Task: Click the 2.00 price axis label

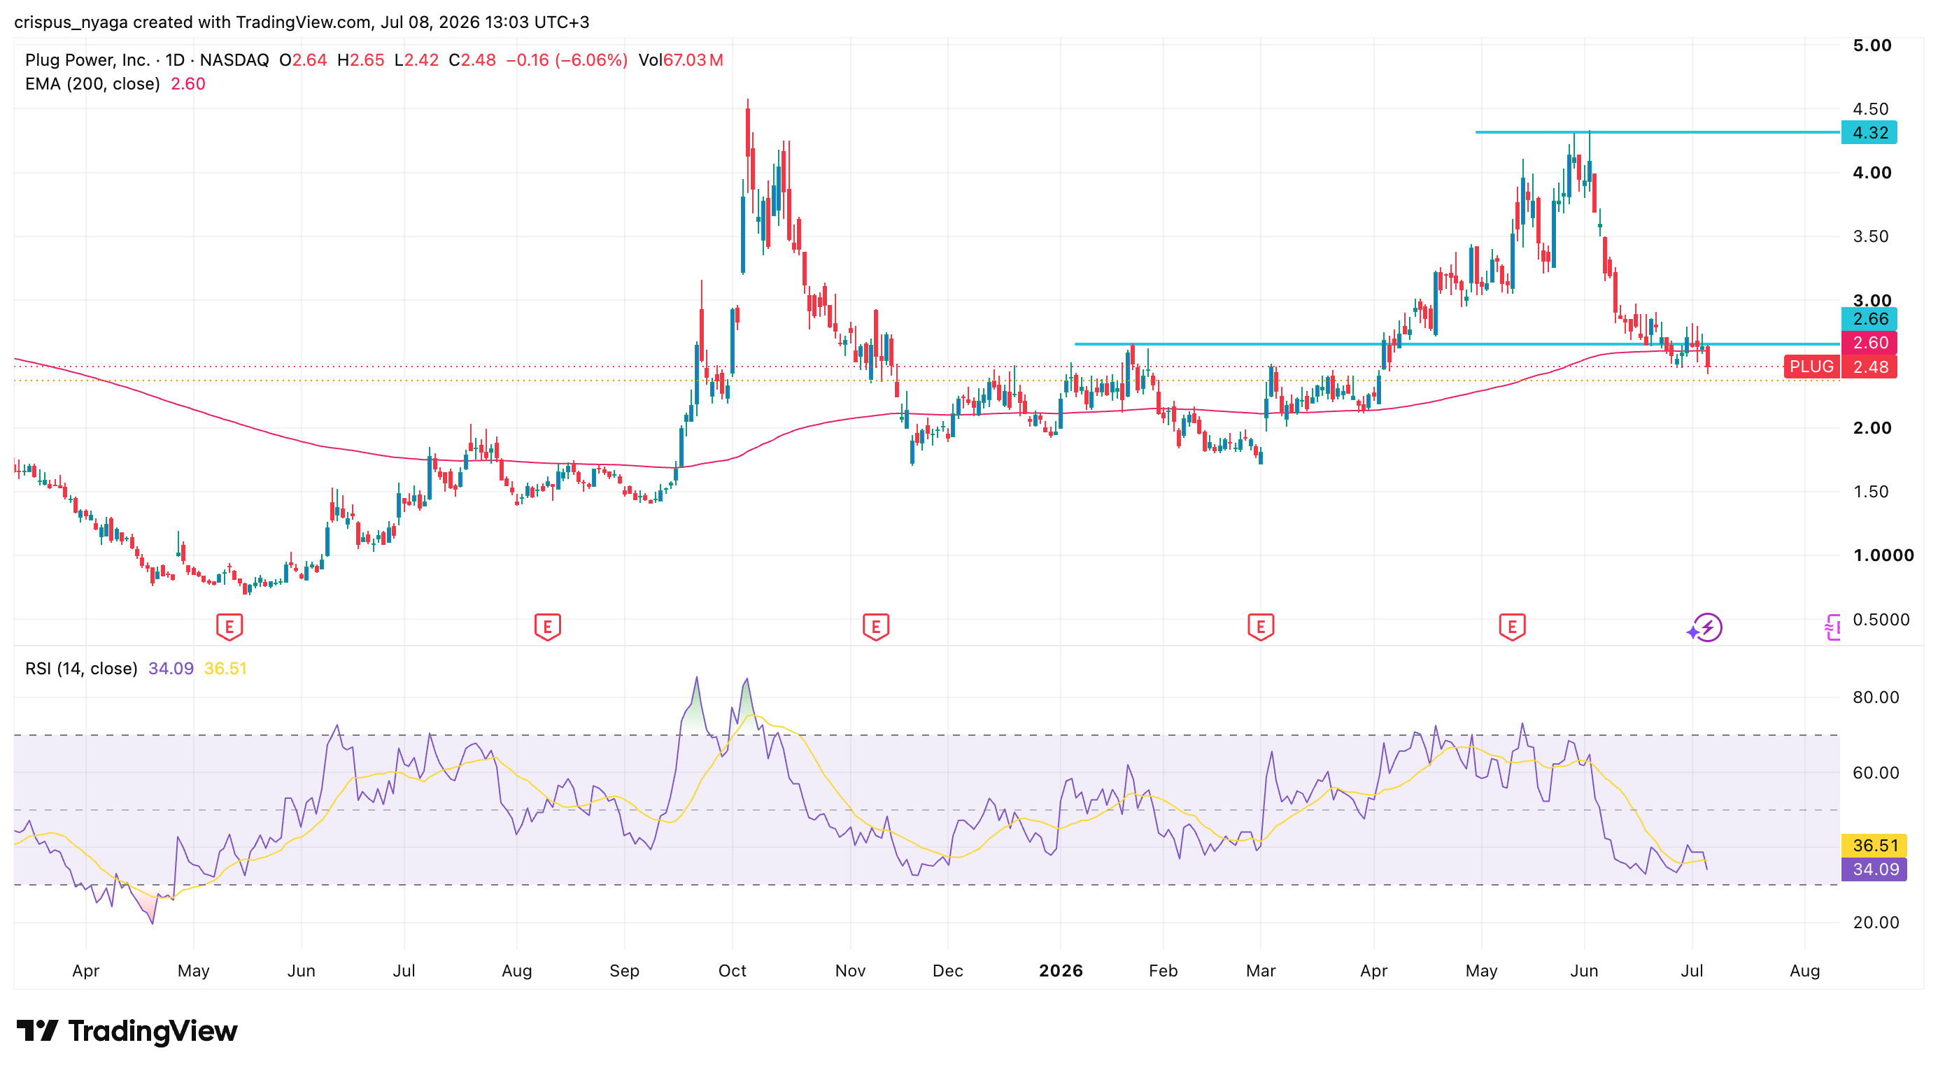Action: pos(1872,428)
